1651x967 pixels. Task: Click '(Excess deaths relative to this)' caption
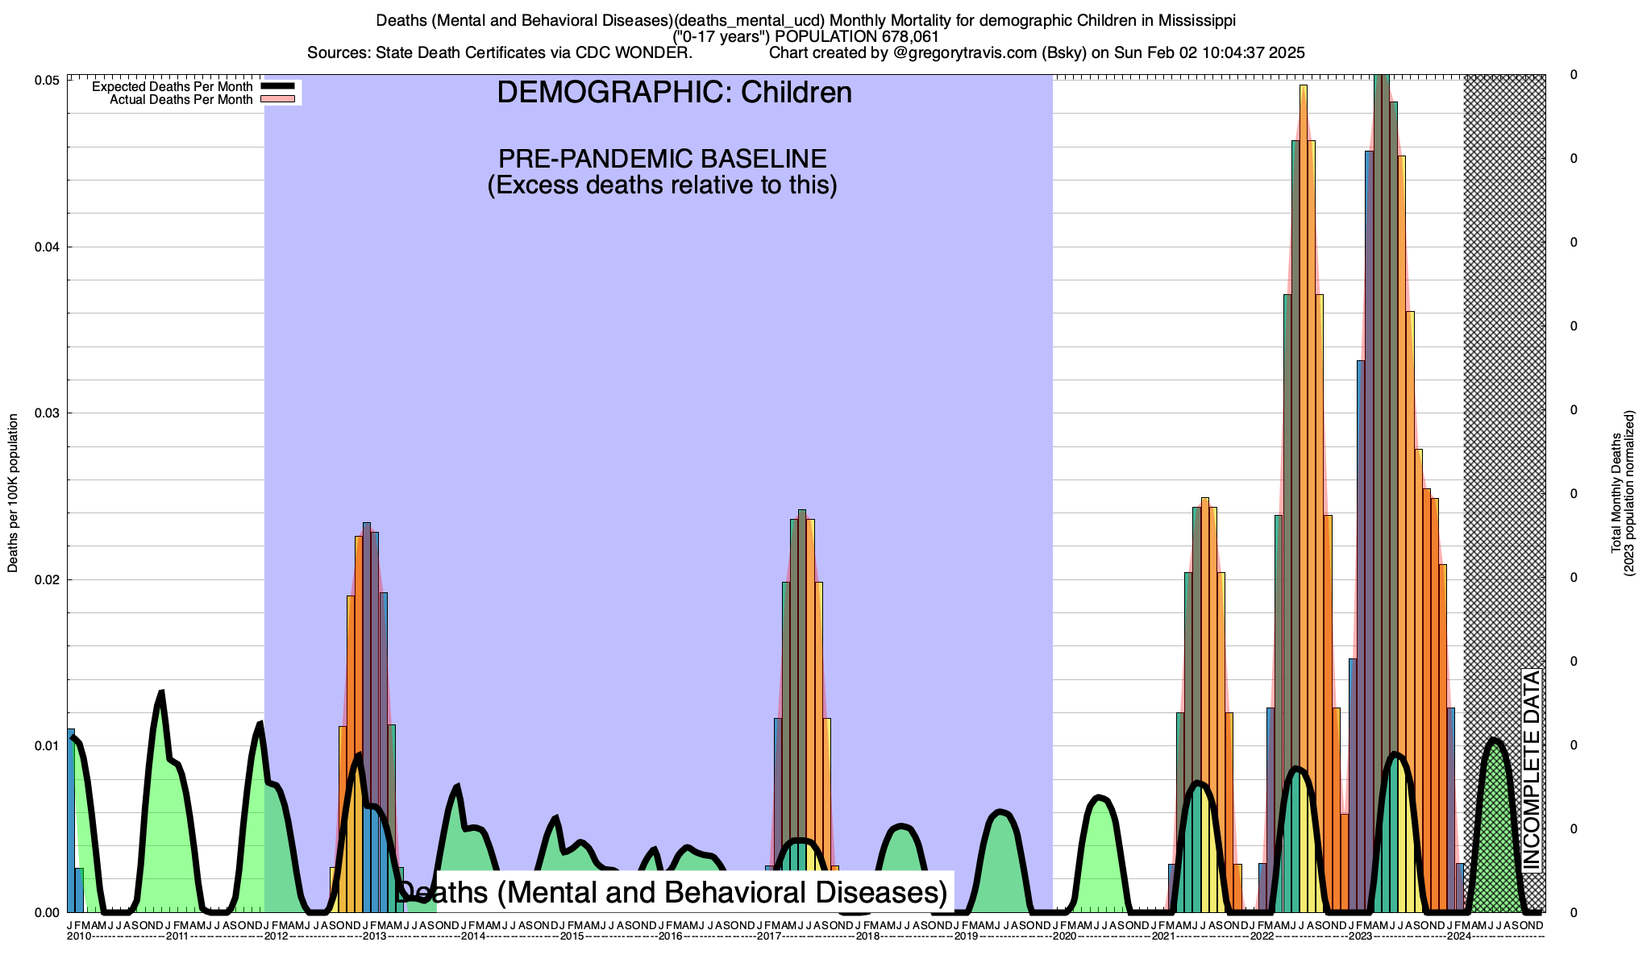pos(662,185)
